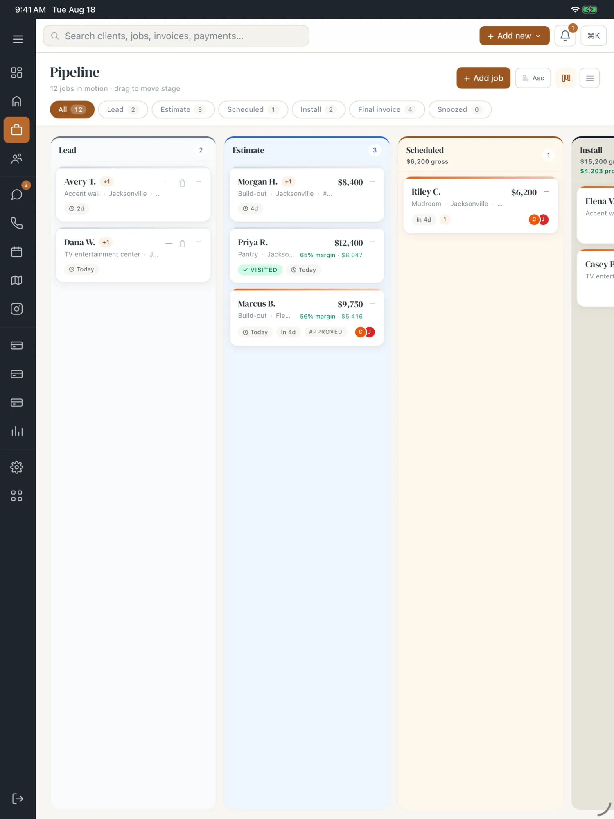This screenshot has height=819, width=614.
Task: Filter by the Final invoice tab
Action: tap(387, 109)
